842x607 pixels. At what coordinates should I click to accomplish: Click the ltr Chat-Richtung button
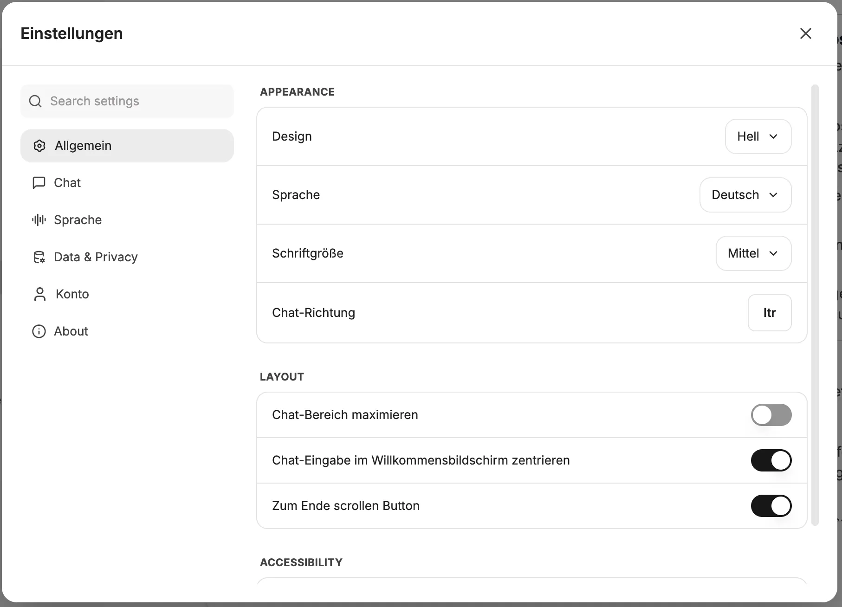770,313
